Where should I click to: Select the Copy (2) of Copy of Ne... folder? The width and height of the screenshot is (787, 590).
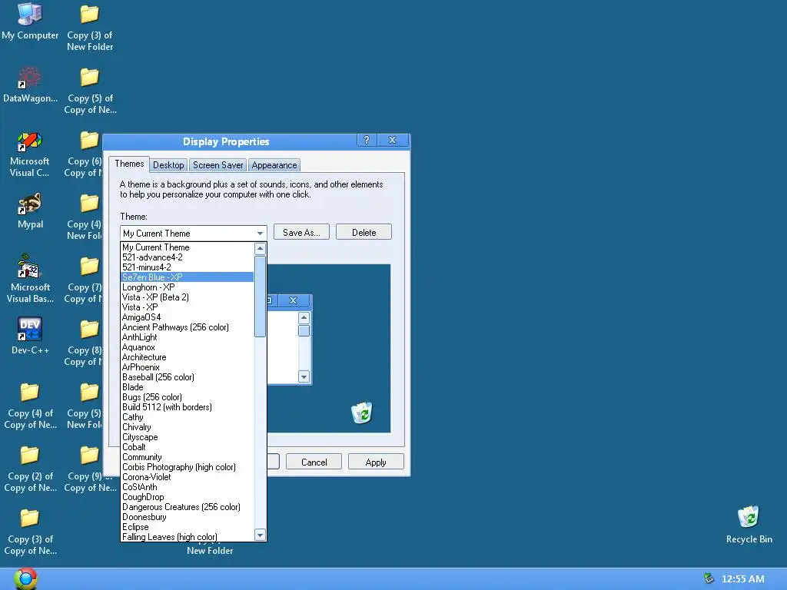pos(30,469)
